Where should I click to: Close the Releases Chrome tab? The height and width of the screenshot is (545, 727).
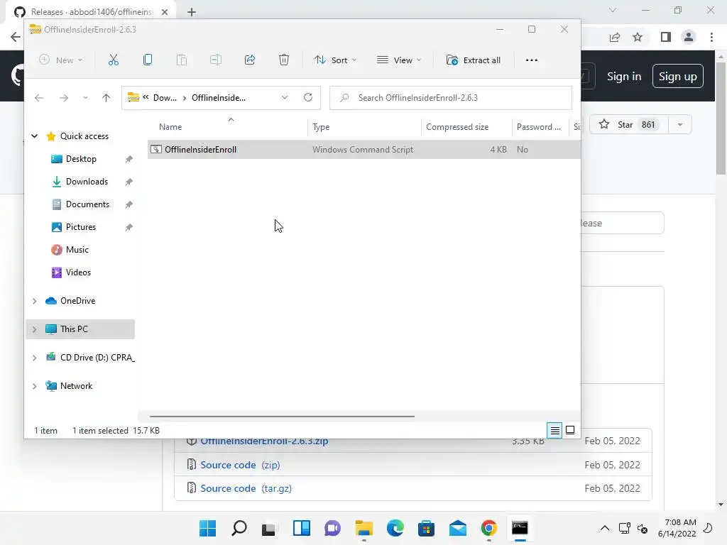165,12
